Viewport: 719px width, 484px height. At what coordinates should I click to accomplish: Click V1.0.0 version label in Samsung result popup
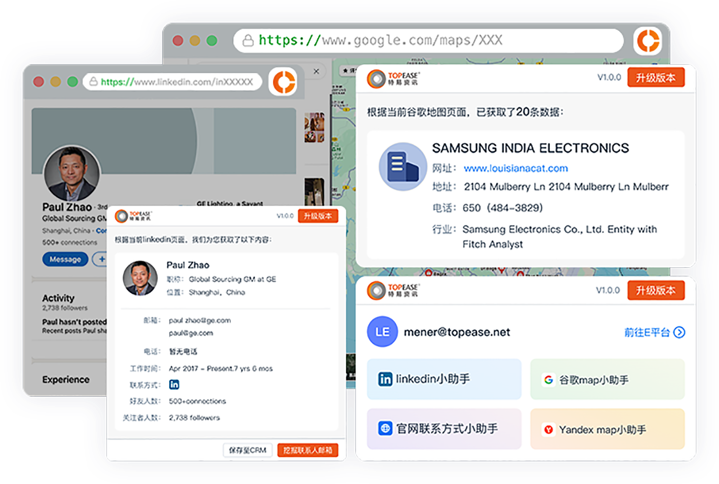(609, 77)
